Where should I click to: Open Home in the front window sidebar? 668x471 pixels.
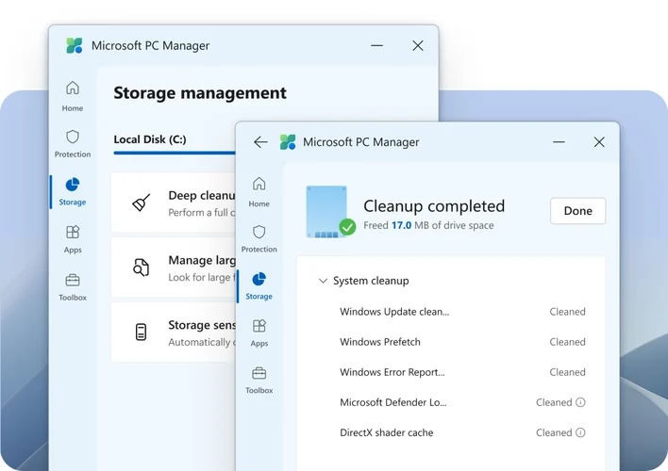[259, 189]
